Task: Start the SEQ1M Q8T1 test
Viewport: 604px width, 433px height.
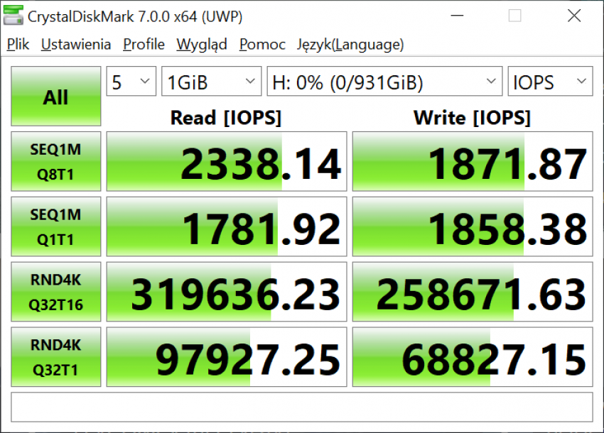Action: [x=56, y=161]
